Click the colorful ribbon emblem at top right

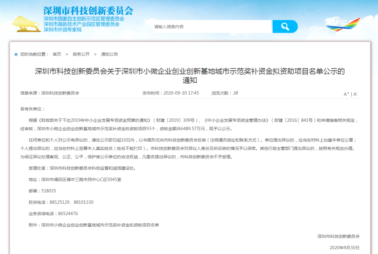(x=343, y=24)
